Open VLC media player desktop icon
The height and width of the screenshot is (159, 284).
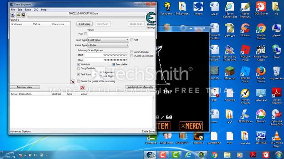tap(276, 139)
